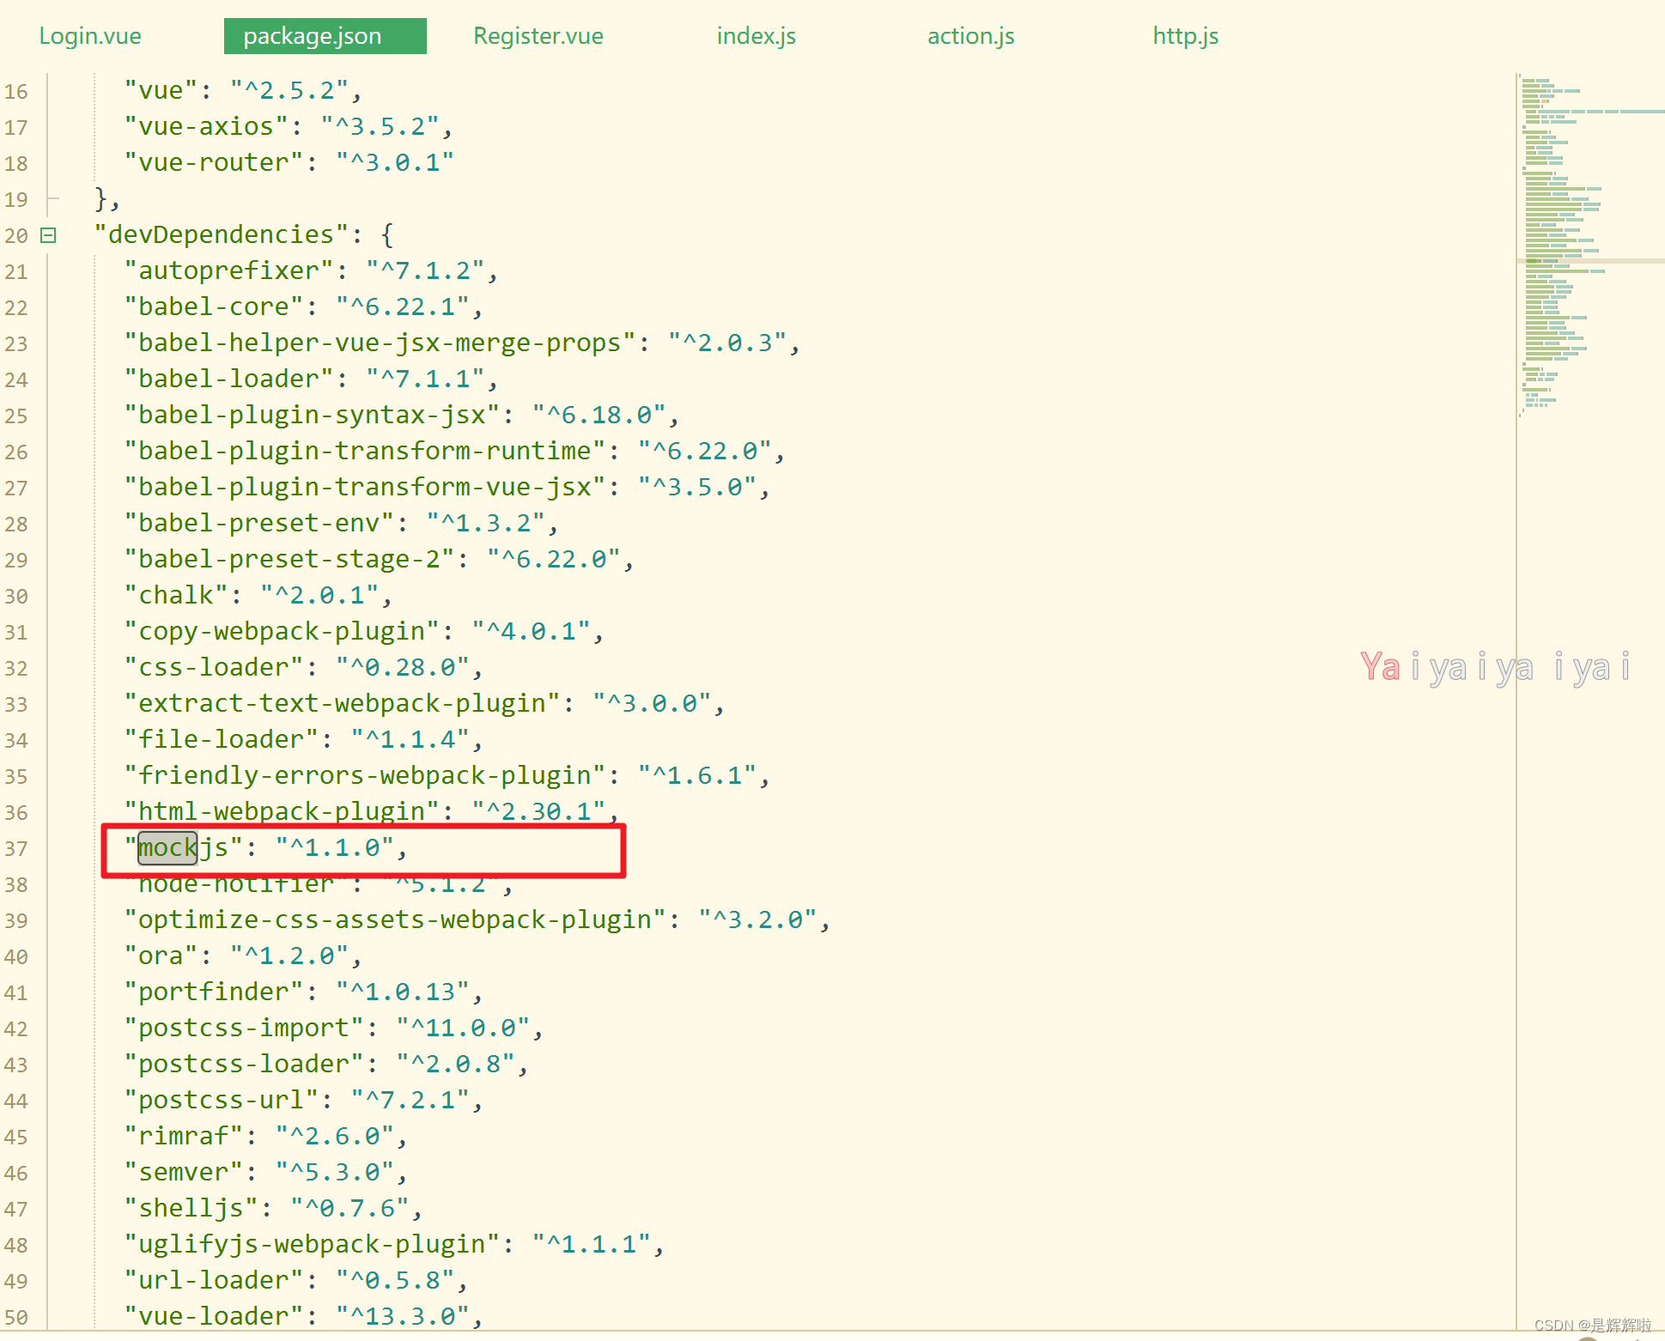Screen dimensions: 1665x1341
Task: Open the action.js tab
Action: [x=970, y=36]
